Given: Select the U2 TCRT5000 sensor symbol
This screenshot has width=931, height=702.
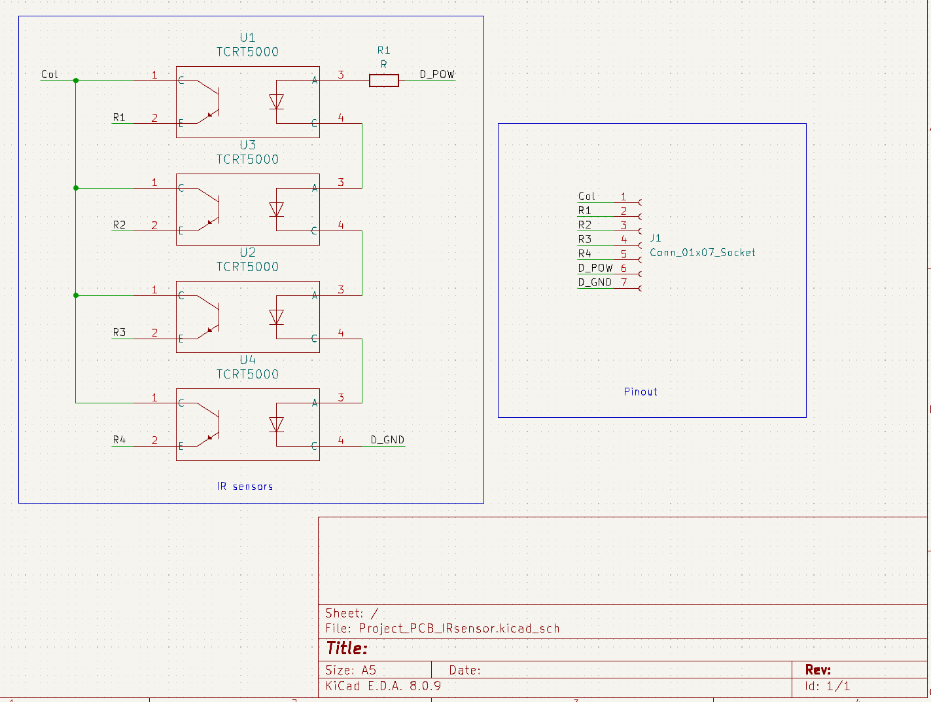Looking at the screenshot, I should [x=247, y=316].
